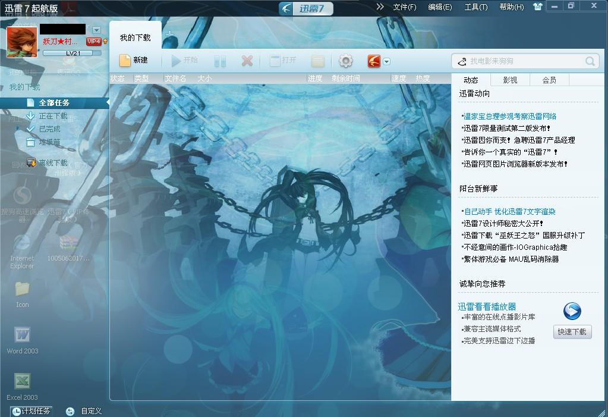
Task: Select 正在下载 in the sidebar
Action: 53,116
